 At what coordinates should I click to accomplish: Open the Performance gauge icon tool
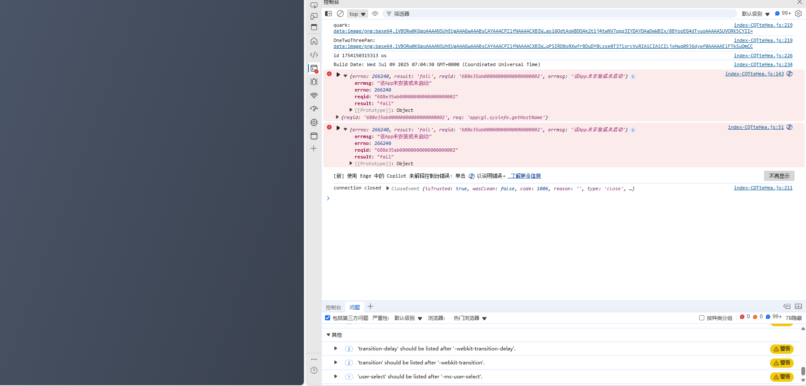coord(314,109)
